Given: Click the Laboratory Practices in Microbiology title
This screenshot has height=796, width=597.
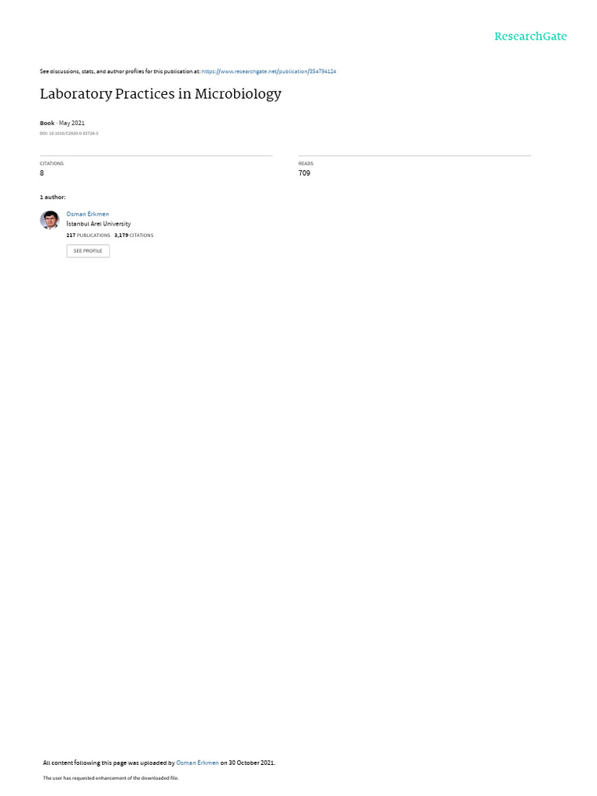Looking at the screenshot, I should coord(160,94).
